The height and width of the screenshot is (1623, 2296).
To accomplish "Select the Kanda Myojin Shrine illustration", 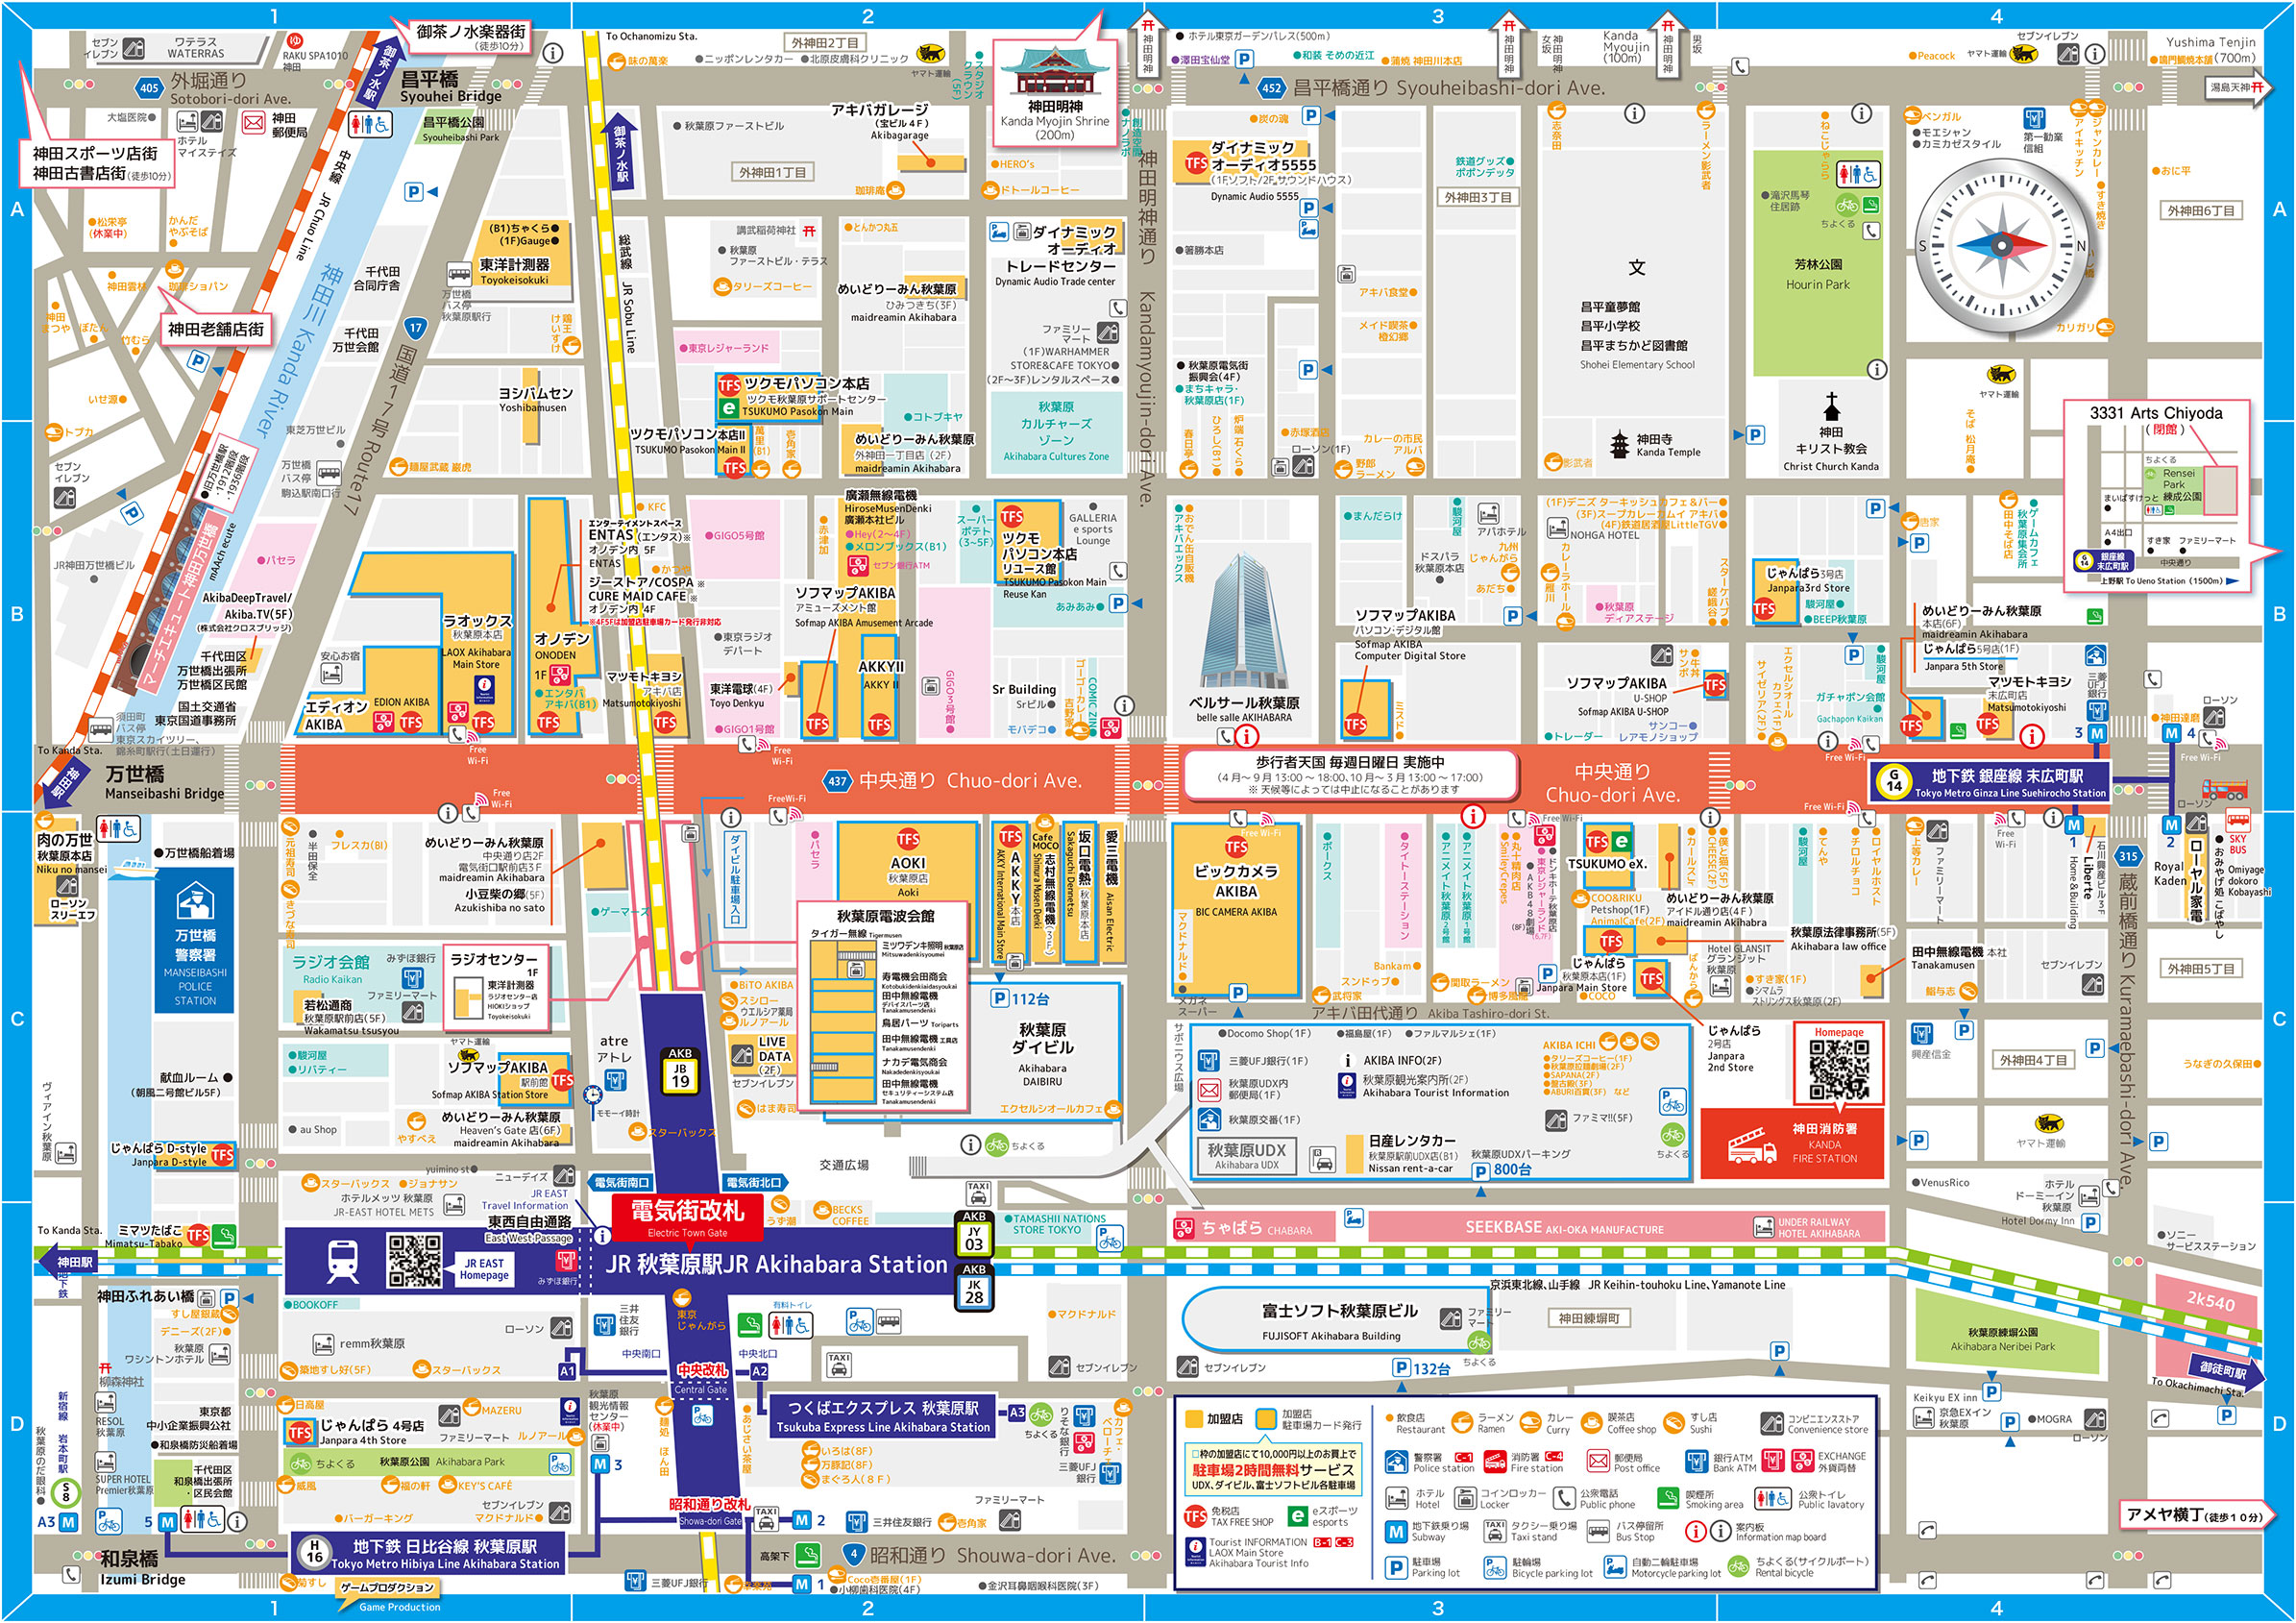I will point(1054,72).
